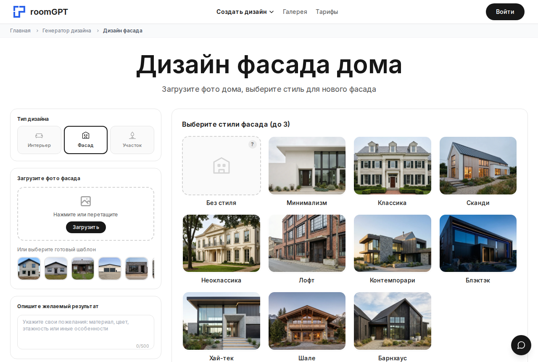
Task: Select the Хай-тек facade style image
Action: [x=222, y=321]
